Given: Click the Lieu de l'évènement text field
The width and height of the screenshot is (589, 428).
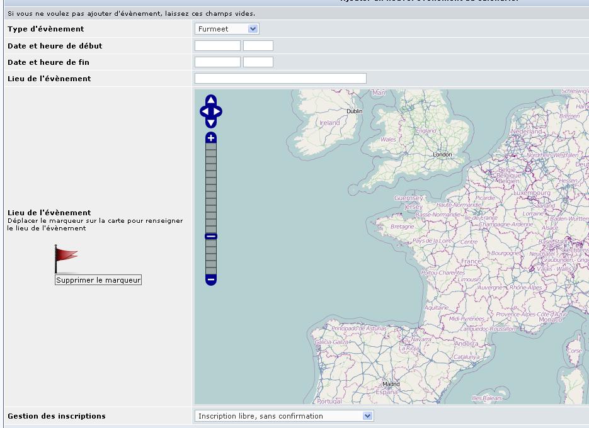Looking at the screenshot, I should tap(280, 78).
